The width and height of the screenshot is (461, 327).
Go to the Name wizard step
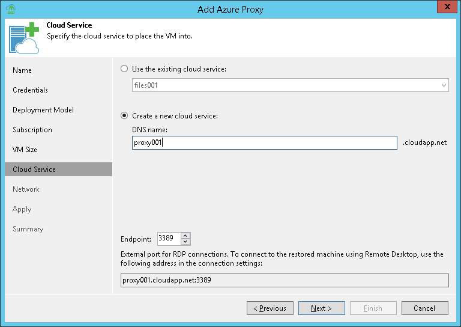[x=22, y=70]
